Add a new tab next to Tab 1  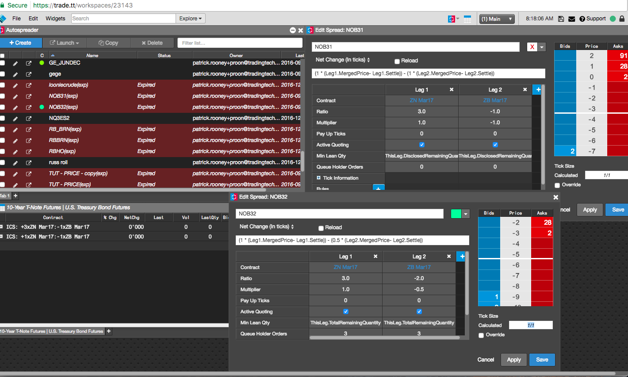click(x=15, y=196)
